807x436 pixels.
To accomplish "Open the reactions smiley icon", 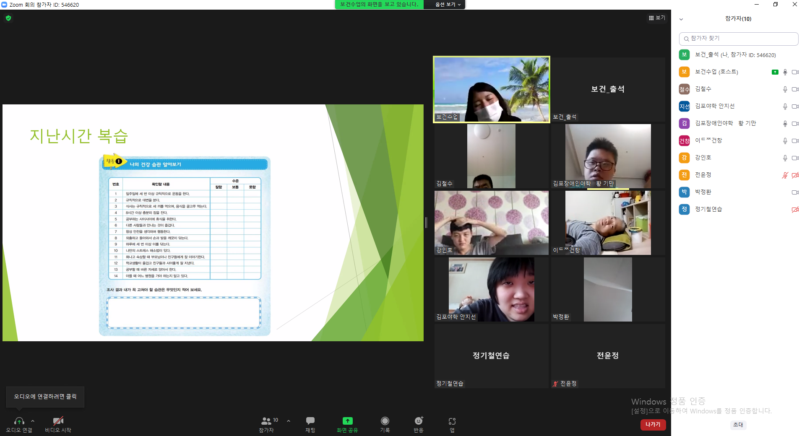I will (419, 421).
